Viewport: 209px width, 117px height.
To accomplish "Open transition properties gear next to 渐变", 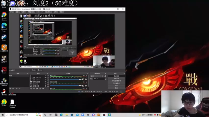I will click(105, 76).
